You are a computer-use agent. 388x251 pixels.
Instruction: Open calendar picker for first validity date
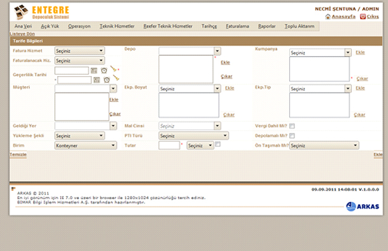point(94,71)
